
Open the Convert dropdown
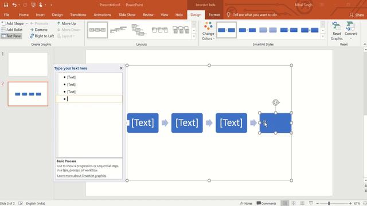350,31
